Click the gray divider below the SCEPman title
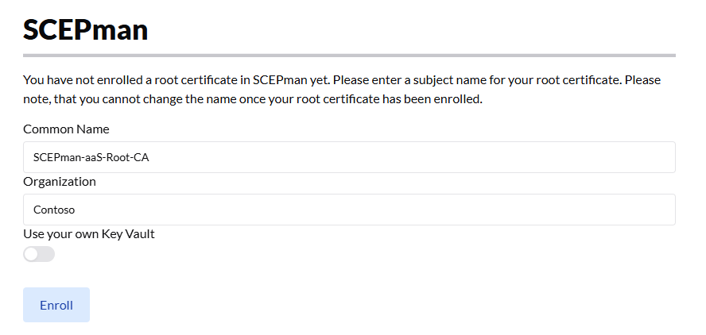The image size is (706, 335). pos(349,56)
